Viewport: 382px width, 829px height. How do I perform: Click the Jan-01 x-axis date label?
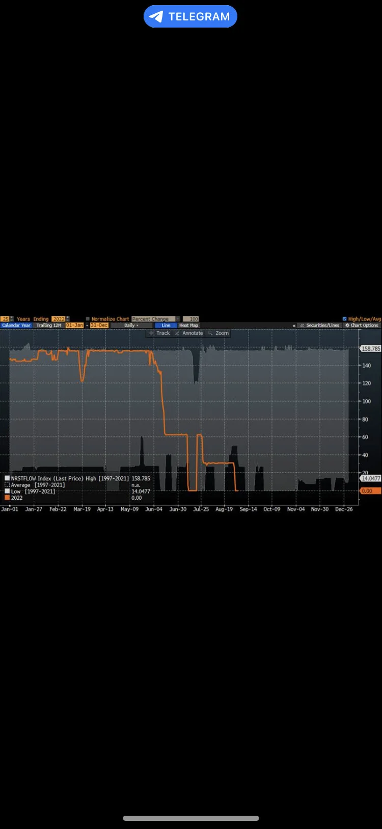(10, 509)
